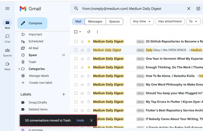Click Undo in the Trash notification
Viewport: 203px width, 131px height.
(80, 120)
